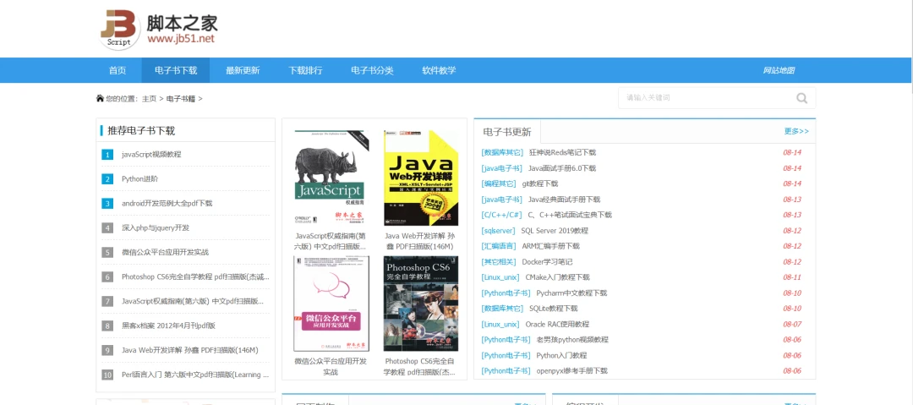Expand 更多>> in 电子书更新 panel
913x405 pixels.
coord(796,131)
